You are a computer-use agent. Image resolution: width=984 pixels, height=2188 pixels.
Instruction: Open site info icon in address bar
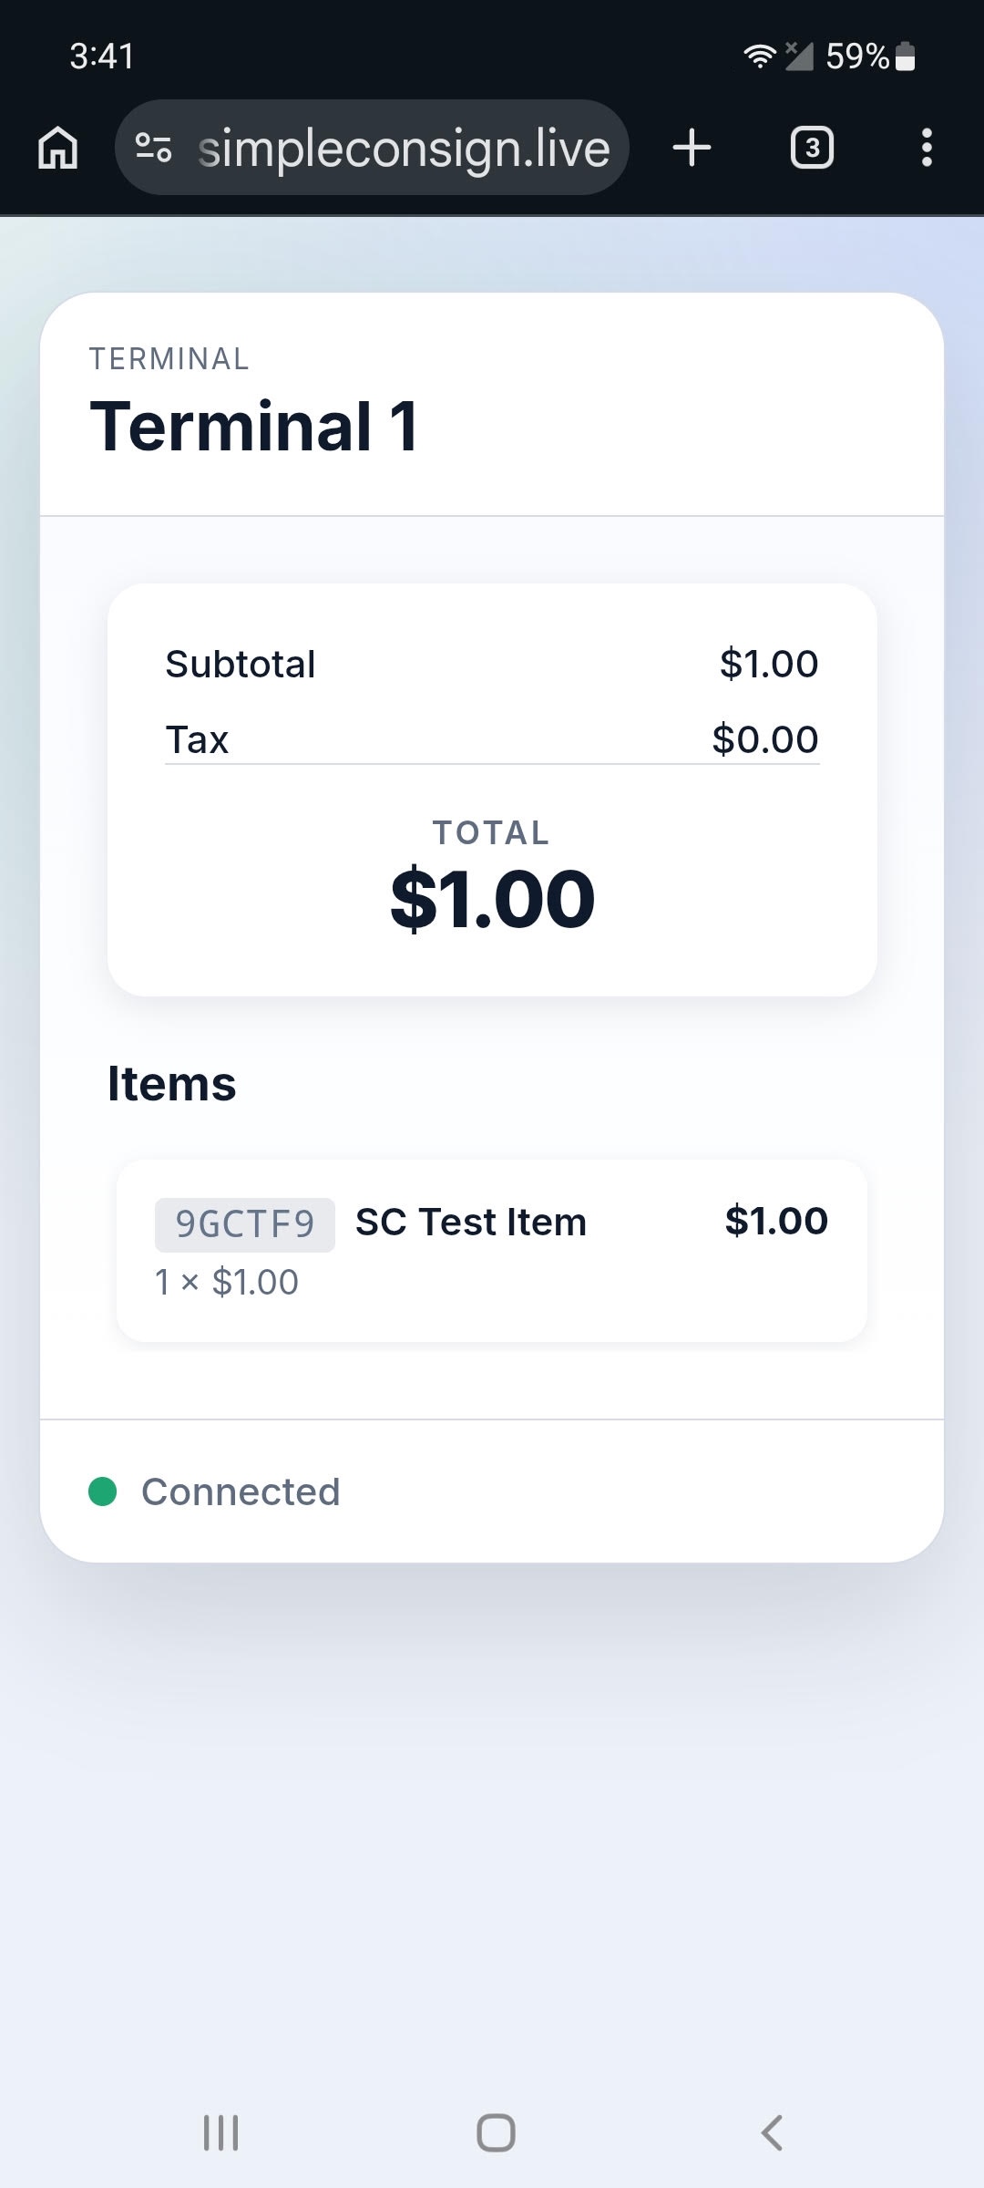[x=153, y=148]
